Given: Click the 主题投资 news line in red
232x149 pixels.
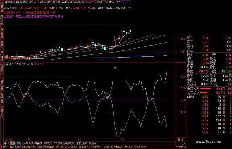Looking at the screenshot, I should pyautogui.click(x=30, y=13).
